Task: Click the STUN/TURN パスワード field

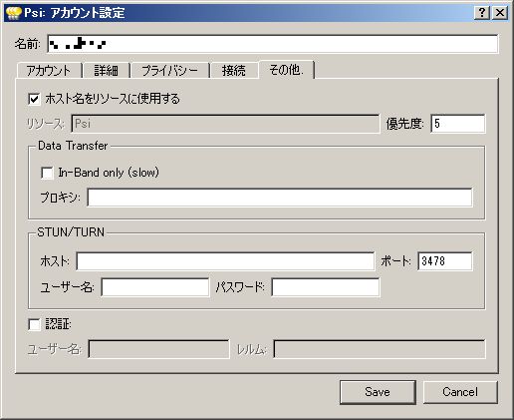Action: coord(326,287)
